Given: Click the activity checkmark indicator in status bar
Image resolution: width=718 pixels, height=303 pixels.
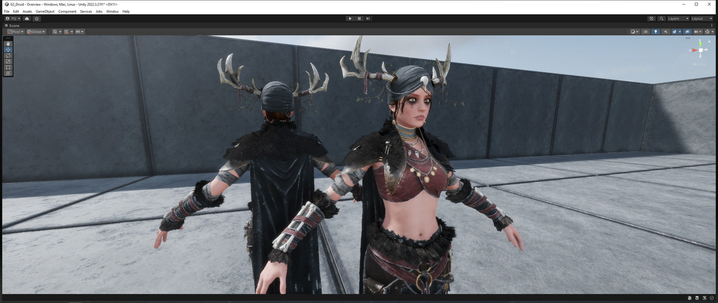Looking at the screenshot, I should [x=712, y=298].
